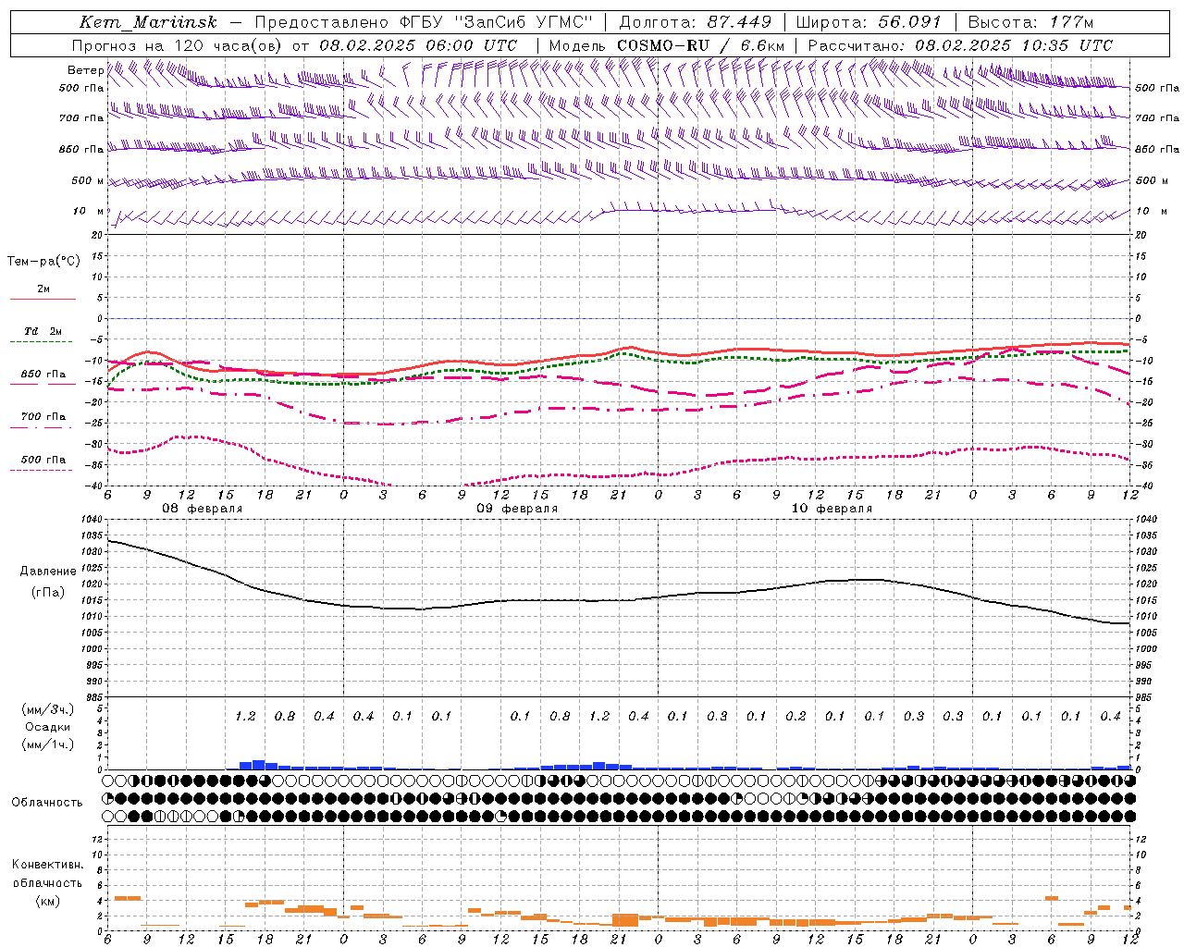Screen dimensions: 1184x947
Task: Click the 'Широта: 56.091' header value
Action: tap(868, 22)
